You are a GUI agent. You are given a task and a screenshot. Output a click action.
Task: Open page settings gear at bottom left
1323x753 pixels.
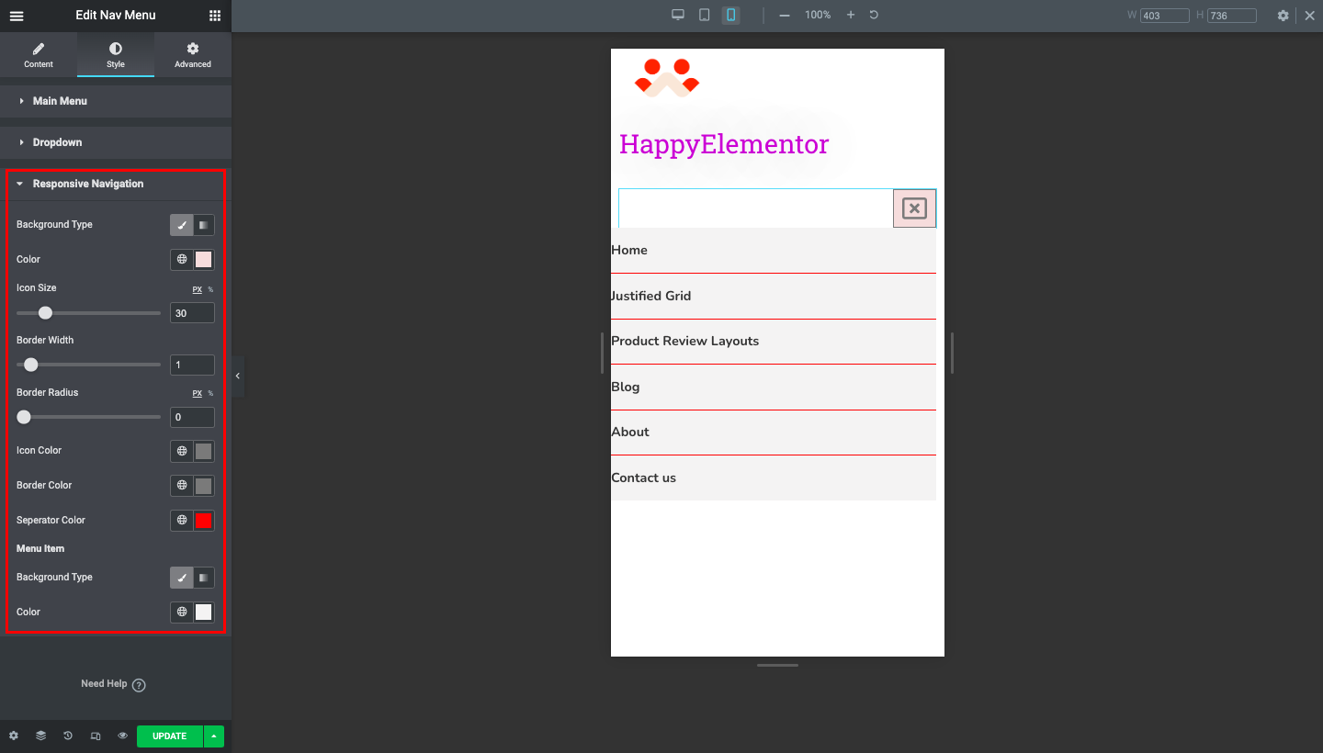(13, 736)
